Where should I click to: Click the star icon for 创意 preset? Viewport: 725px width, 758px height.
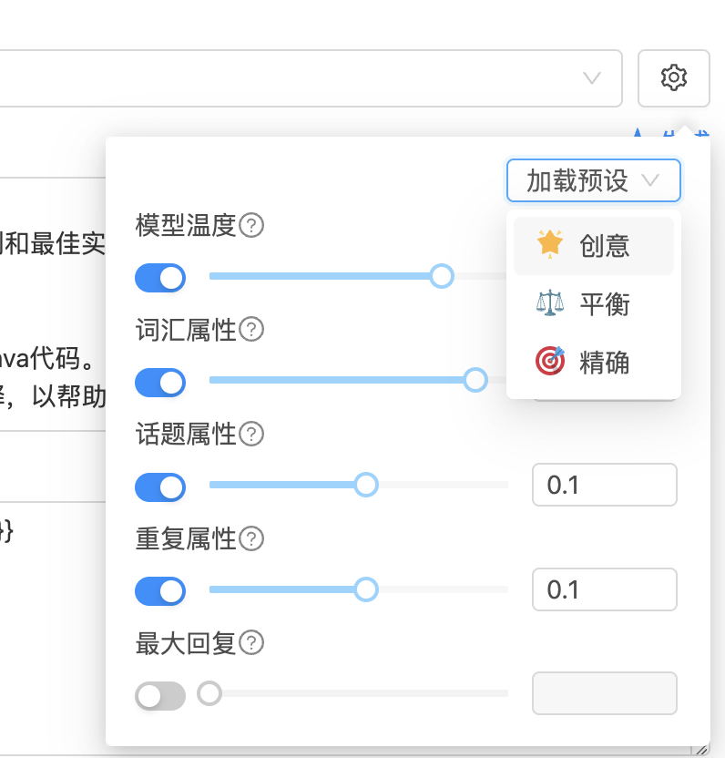click(550, 245)
